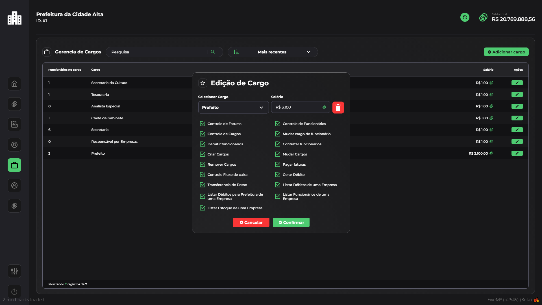This screenshot has height=305, width=542.
Task: Uncheck Transferencia de Posse permission
Action: pos(202,185)
